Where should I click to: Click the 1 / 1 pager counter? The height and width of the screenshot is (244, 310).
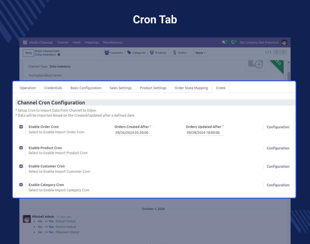click(268, 52)
